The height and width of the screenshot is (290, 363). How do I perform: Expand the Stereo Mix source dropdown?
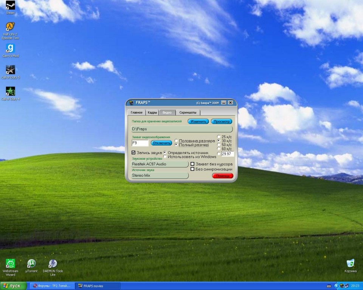(160, 176)
